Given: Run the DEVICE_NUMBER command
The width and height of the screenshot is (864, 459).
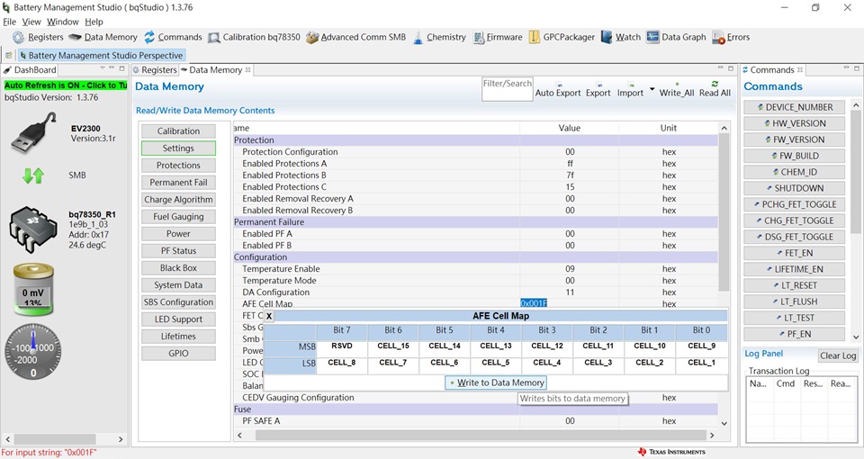Looking at the screenshot, I should [x=794, y=107].
